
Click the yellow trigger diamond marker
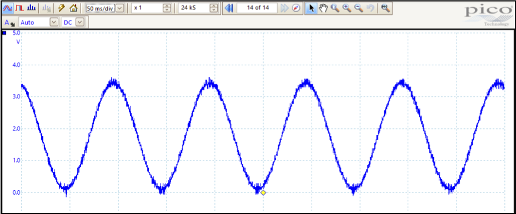click(x=263, y=192)
